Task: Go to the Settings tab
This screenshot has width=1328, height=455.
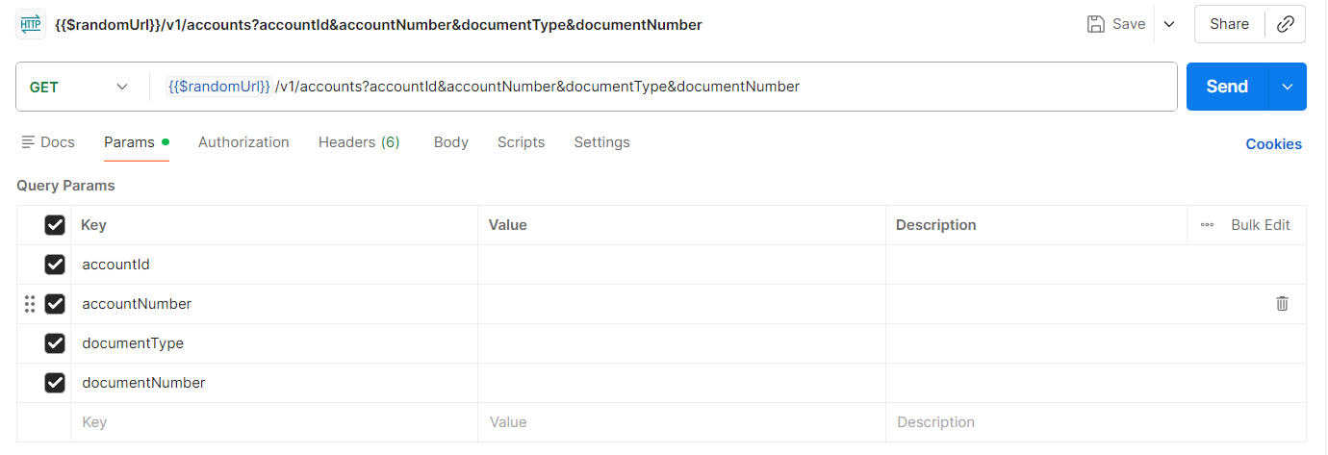Action: pyautogui.click(x=601, y=142)
